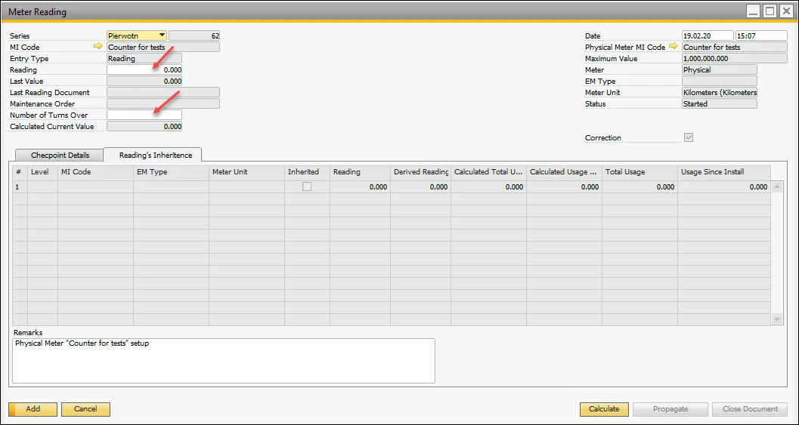Focus the Number of Turns Over field

coord(144,115)
